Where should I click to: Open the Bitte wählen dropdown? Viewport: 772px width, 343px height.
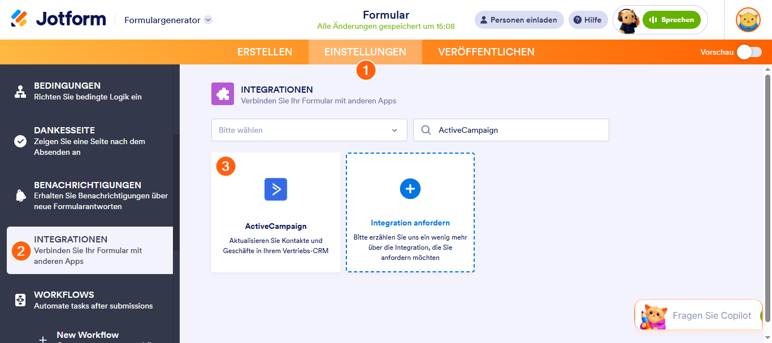(309, 130)
